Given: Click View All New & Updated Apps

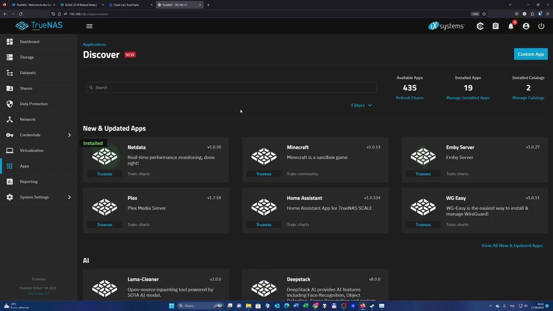Looking at the screenshot, I should pyautogui.click(x=512, y=245).
